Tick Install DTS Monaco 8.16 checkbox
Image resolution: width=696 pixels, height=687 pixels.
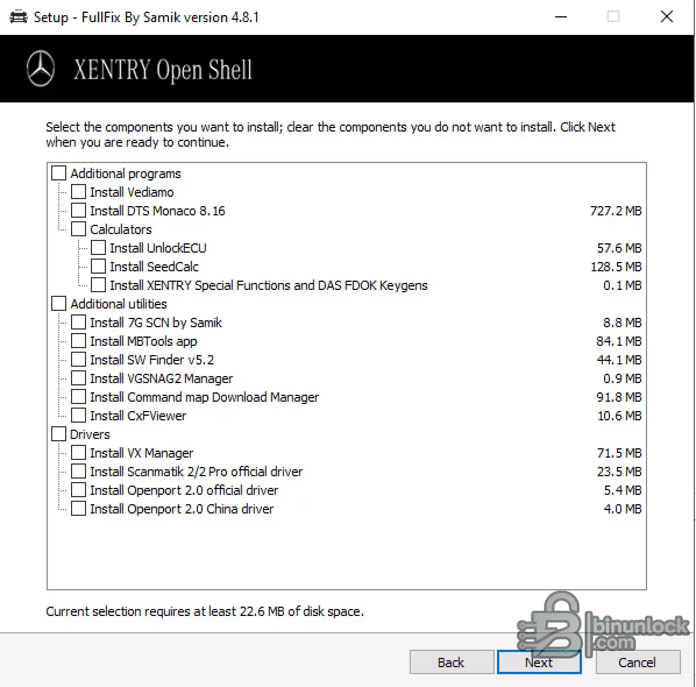[x=79, y=211]
